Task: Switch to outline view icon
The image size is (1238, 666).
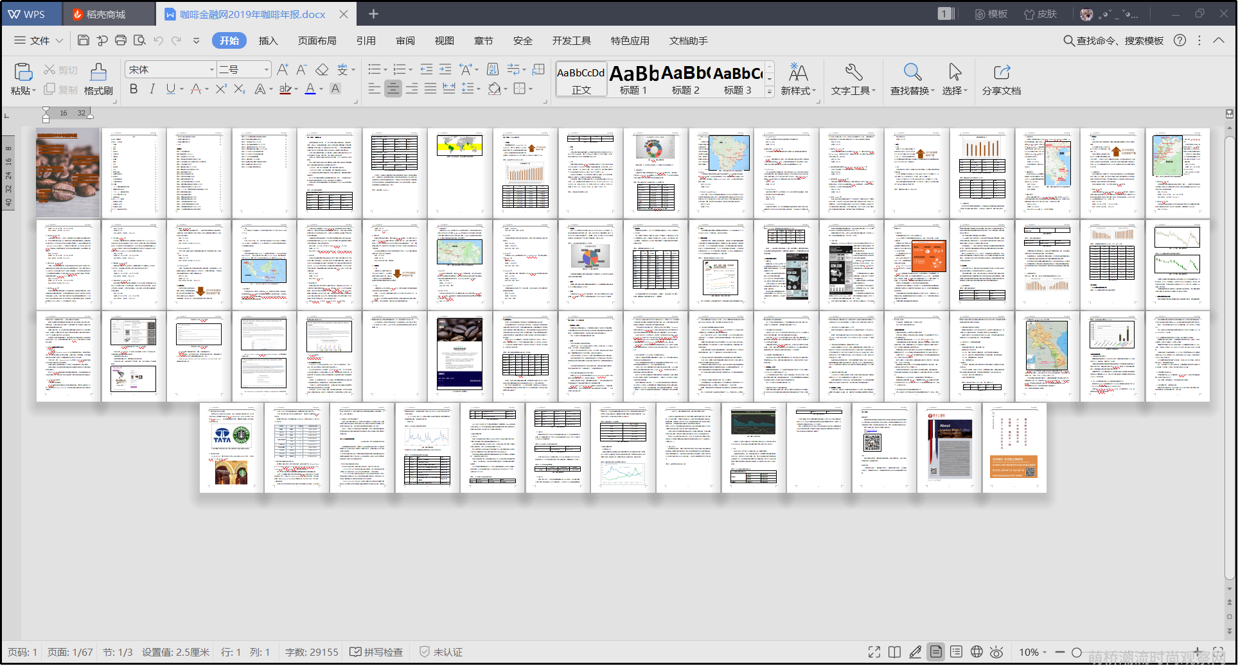Action: [956, 652]
